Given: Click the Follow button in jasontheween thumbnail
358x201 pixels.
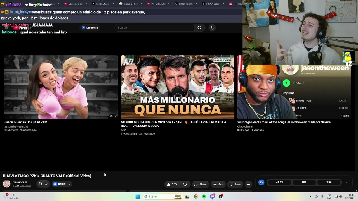Looking at the screenshot, I should tap(298, 83).
